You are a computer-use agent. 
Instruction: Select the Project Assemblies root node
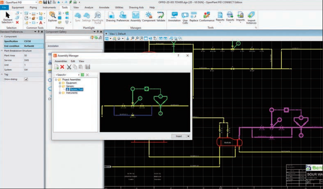coord(71,79)
